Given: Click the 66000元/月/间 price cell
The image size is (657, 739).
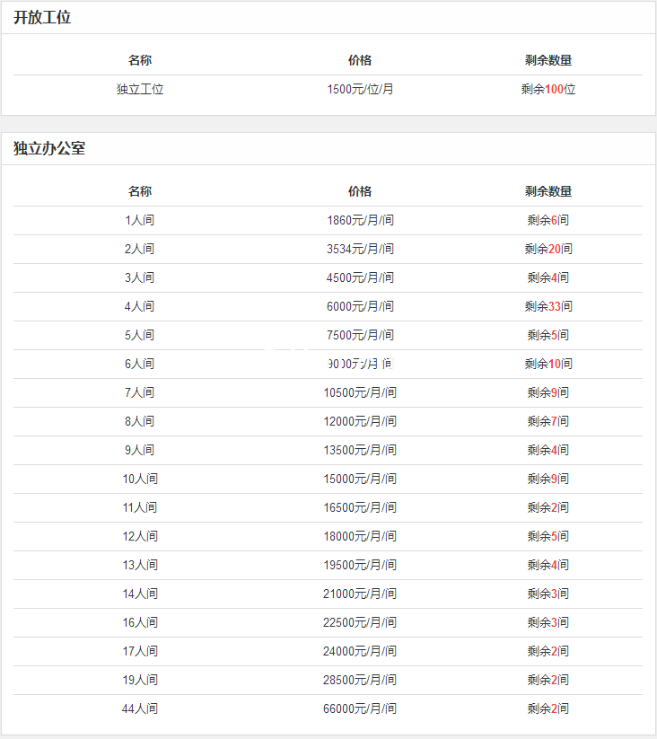Looking at the screenshot, I should 360,708.
